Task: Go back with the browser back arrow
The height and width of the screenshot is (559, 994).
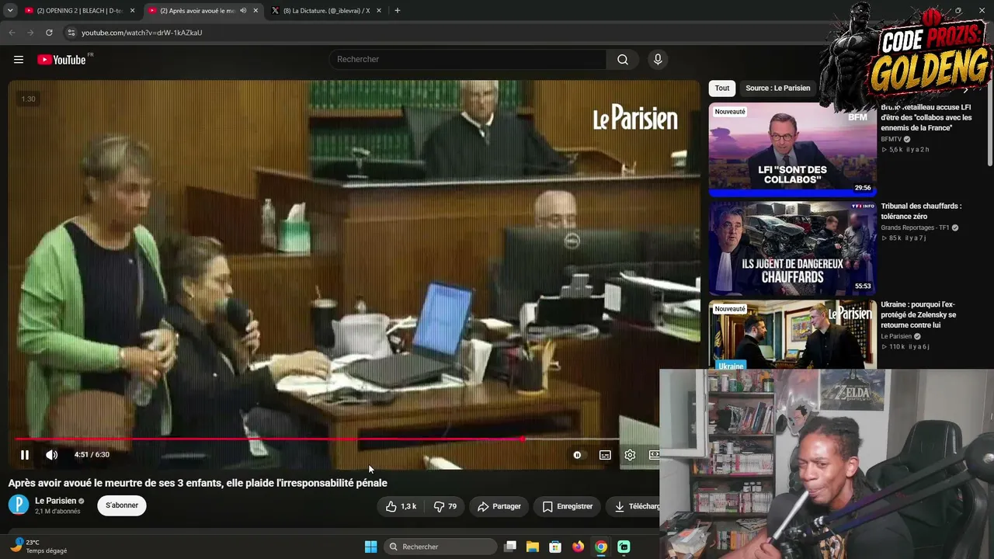Action: click(x=12, y=33)
